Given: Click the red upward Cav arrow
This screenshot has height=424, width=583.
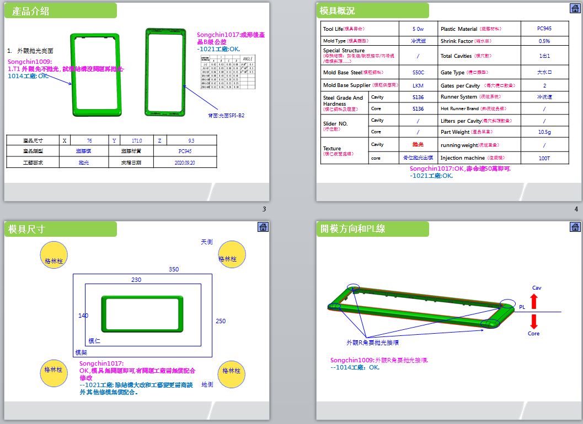Looking at the screenshot, I should tap(533, 301).
